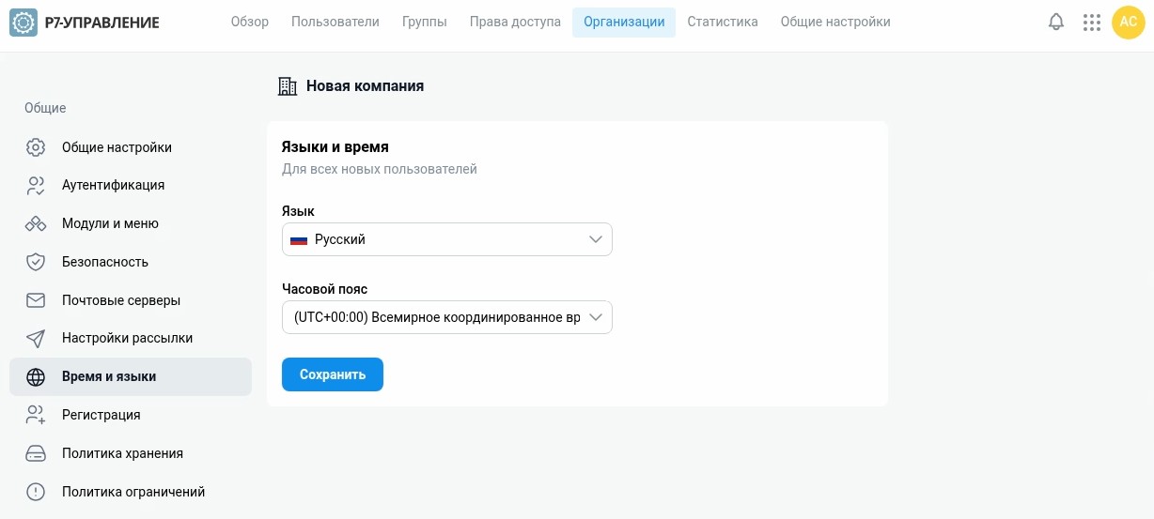Open the apps grid launcher icon

pyautogui.click(x=1092, y=23)
